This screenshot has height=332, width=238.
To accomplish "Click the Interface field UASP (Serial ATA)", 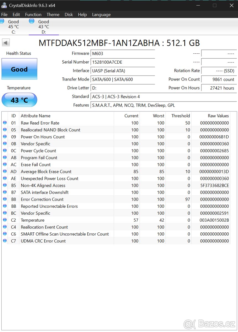I will click(x=123, y=71).
